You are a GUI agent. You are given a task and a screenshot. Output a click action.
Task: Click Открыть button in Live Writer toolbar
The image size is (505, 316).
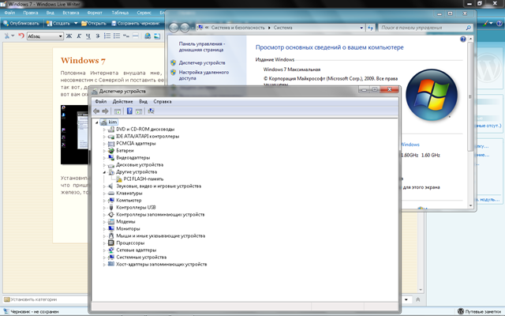coord(94,23)
